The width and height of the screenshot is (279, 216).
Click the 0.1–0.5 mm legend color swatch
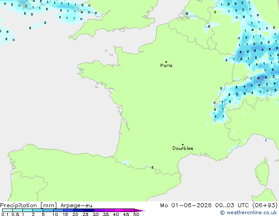coord(7,210)
